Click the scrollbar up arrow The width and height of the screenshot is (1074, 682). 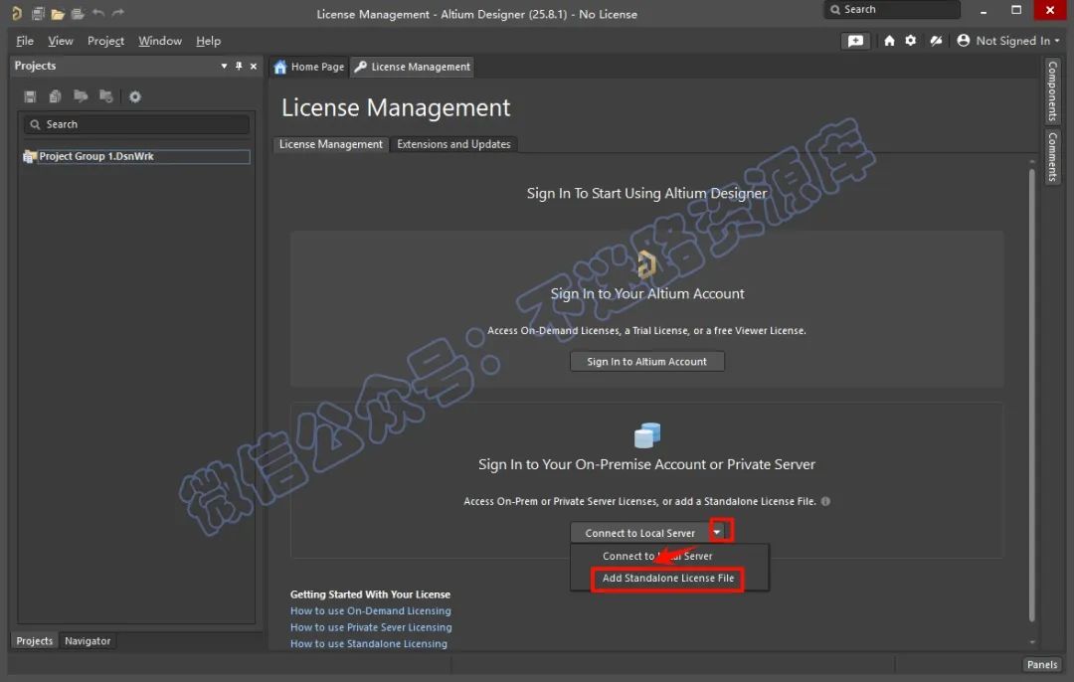(1031, 162)
